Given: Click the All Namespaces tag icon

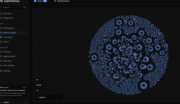Looking at the screenshot, I should click(x=55, y=1).
